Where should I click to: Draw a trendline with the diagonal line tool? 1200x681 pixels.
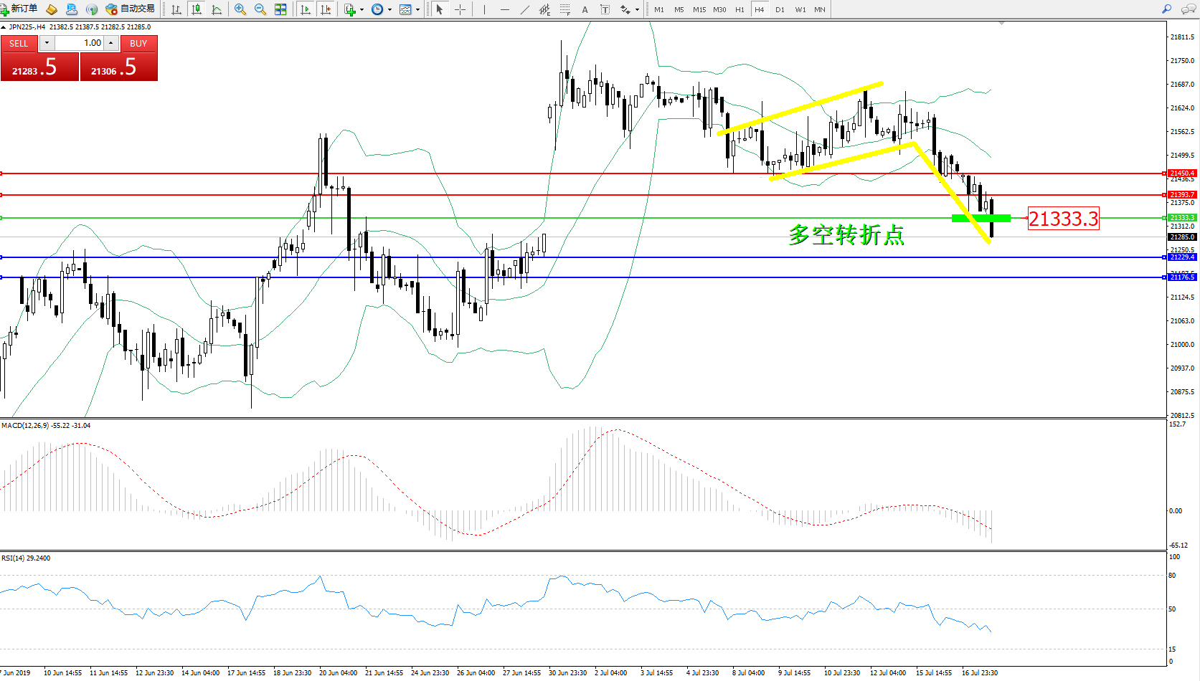525,9
